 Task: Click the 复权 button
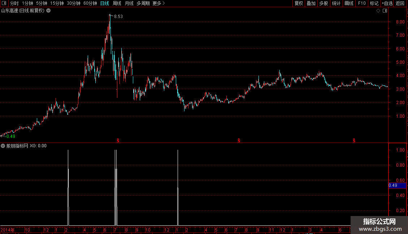[x=299, y=3]
